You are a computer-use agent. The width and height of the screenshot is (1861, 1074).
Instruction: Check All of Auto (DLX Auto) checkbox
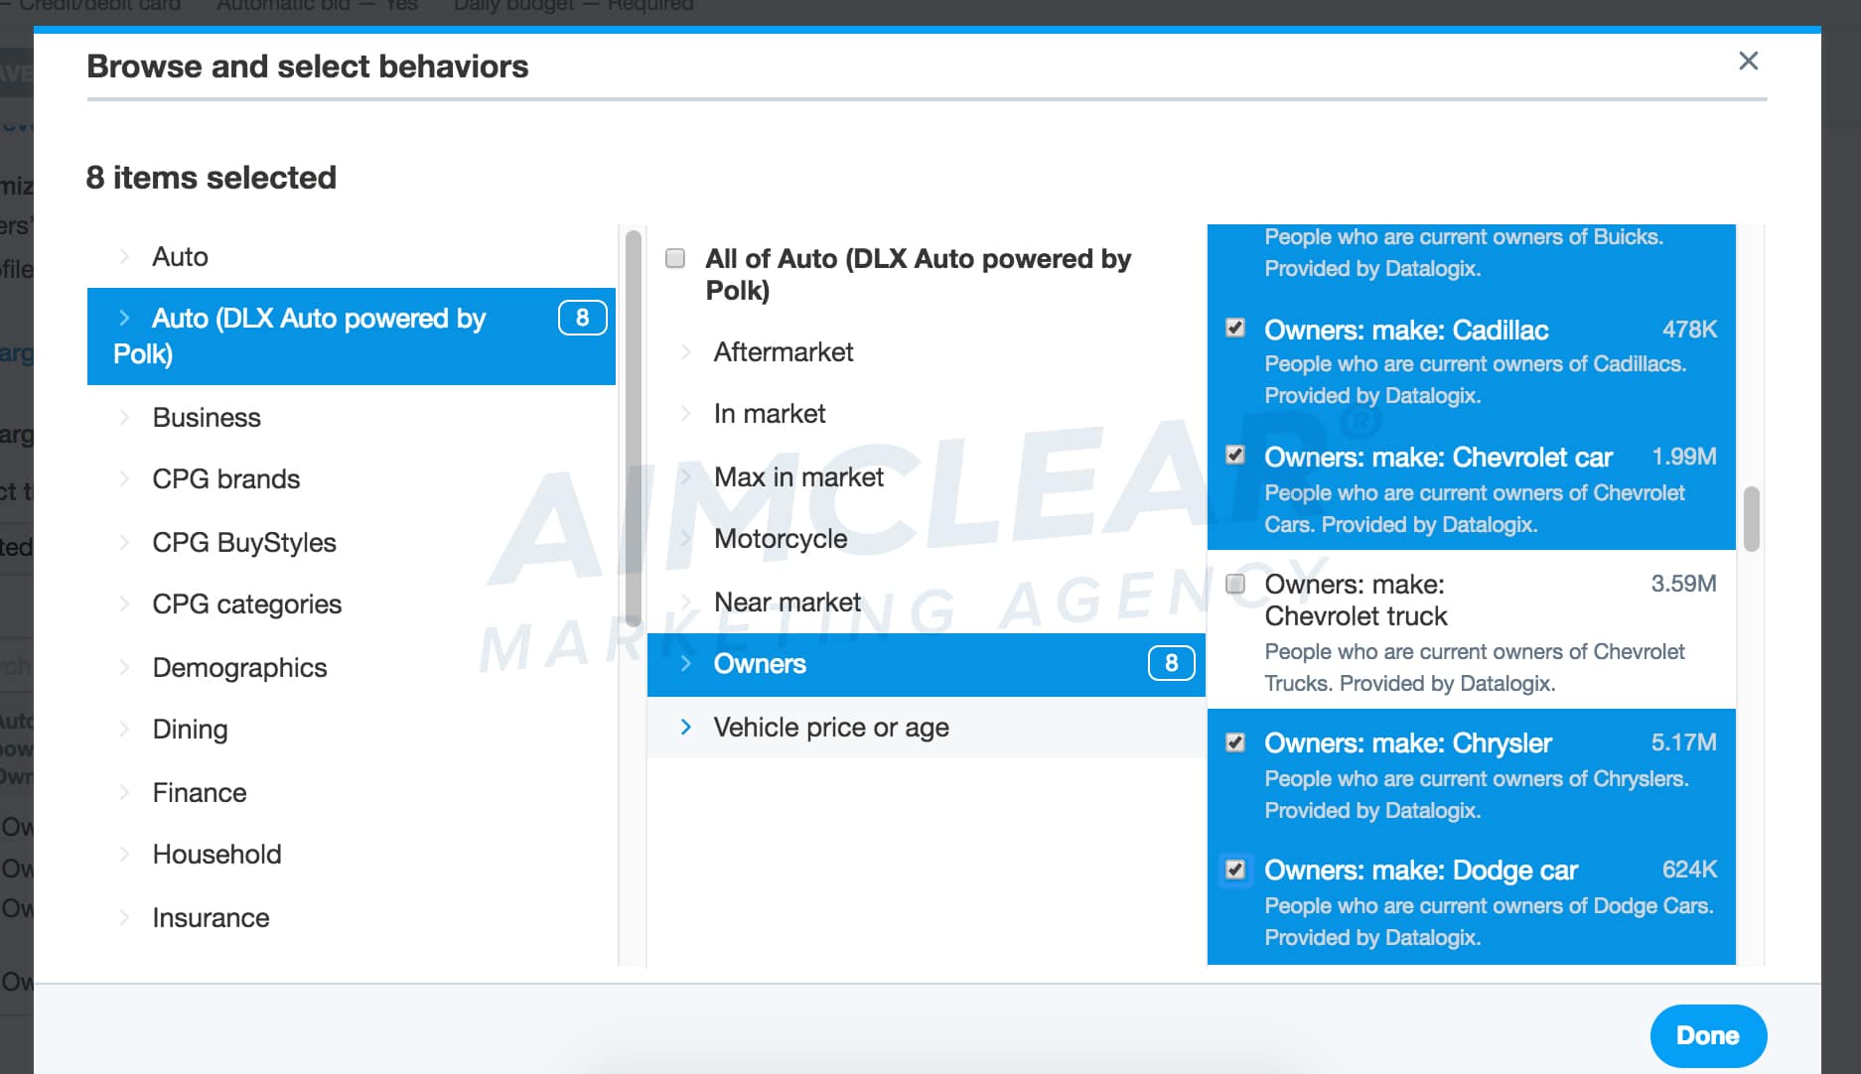[x=675, y=259]
